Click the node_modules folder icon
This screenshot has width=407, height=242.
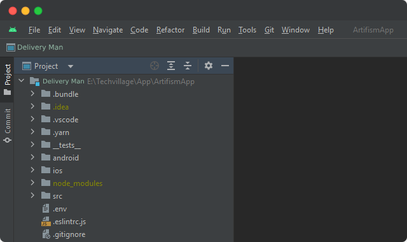point(46,183)
